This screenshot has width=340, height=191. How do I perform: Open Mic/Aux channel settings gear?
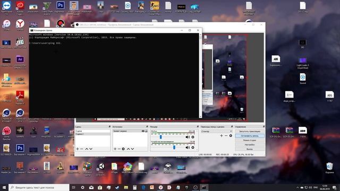pos(193,137)
